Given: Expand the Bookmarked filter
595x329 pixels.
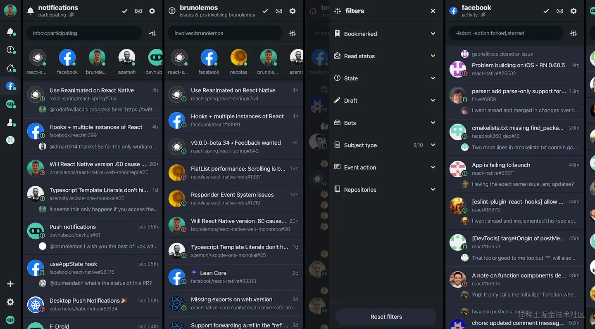Looking at the screenshot, I should [x=386, y=34].
